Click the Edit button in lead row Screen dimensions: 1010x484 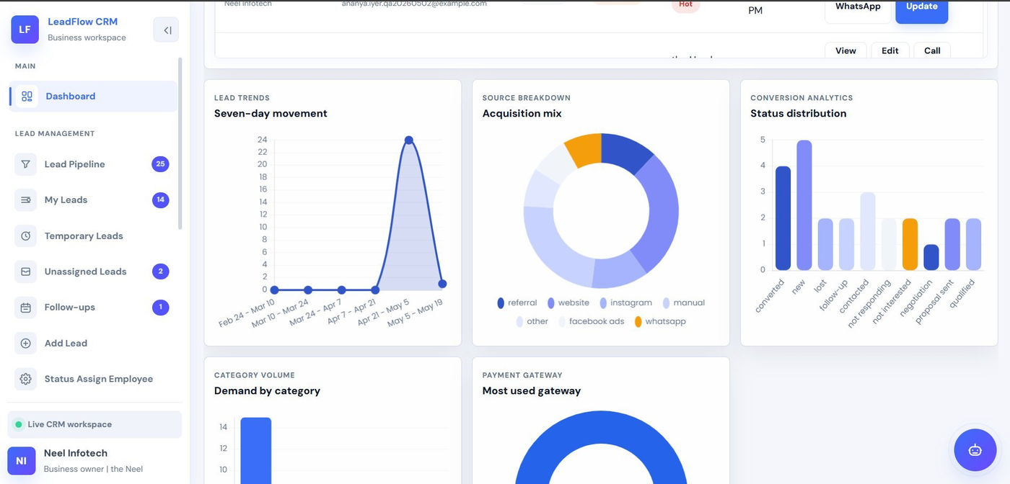point(890,50)
